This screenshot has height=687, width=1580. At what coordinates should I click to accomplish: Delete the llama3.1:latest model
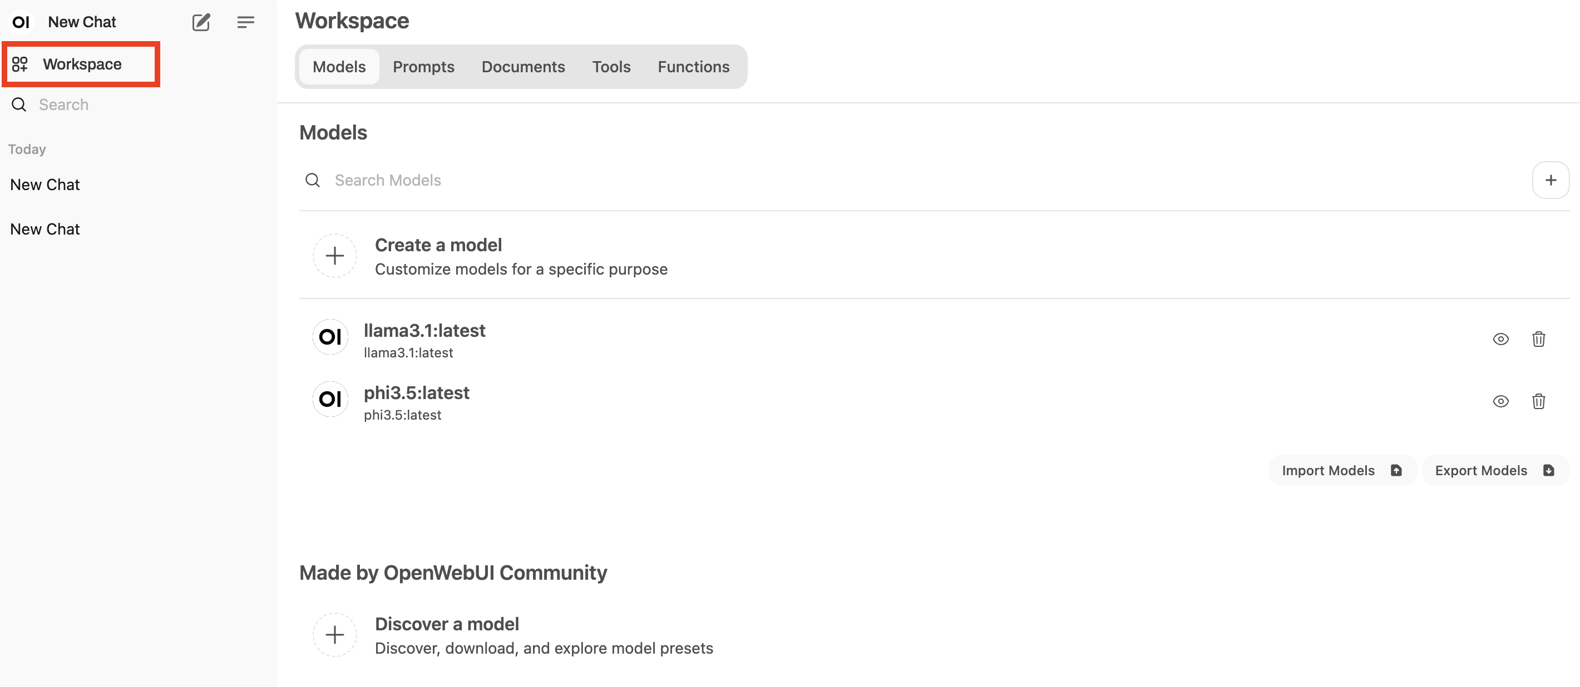(1538, 339)
